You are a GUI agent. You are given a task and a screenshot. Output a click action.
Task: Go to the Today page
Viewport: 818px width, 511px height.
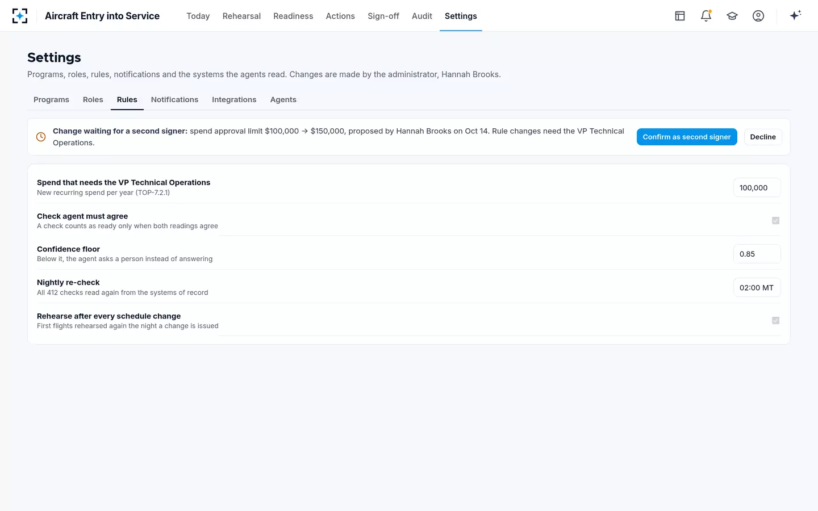click(198, 16)
